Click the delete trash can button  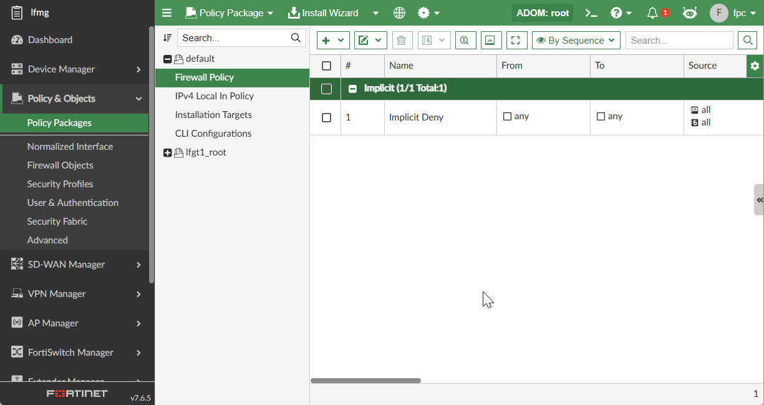point(402,41)
